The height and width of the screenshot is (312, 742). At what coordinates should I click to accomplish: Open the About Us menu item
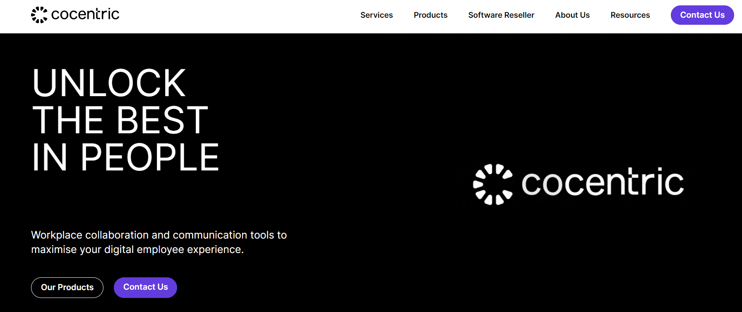click(x=572, y=15)
